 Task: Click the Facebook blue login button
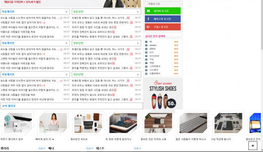(x=163, y=19)
